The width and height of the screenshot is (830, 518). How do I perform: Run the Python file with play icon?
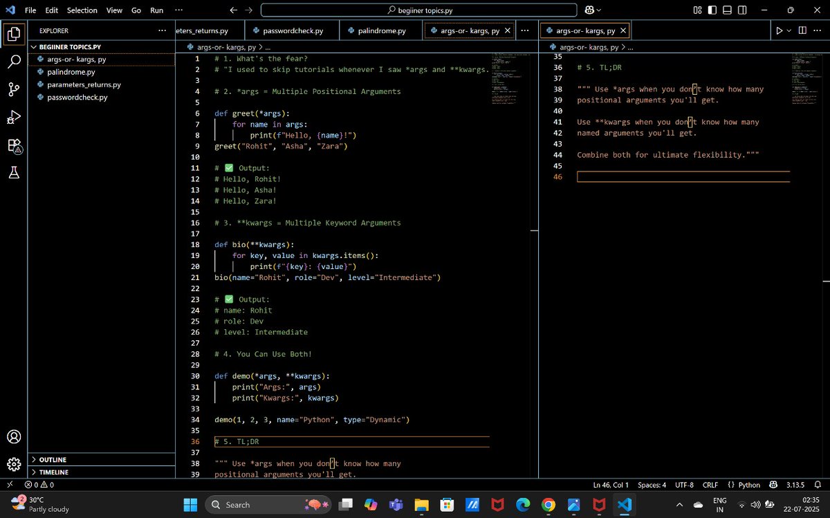pyautogui.click(x=780, y=30)
